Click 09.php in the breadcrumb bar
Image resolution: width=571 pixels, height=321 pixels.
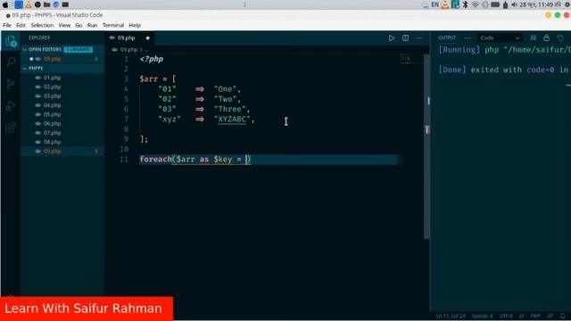click(x=128, y=50)
